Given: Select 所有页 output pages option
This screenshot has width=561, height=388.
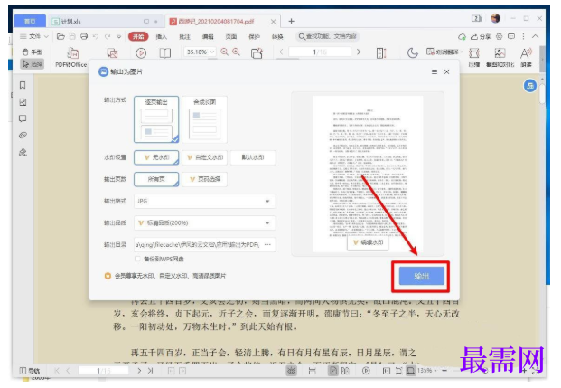Looking at the screenshot, I should [156, 179].
